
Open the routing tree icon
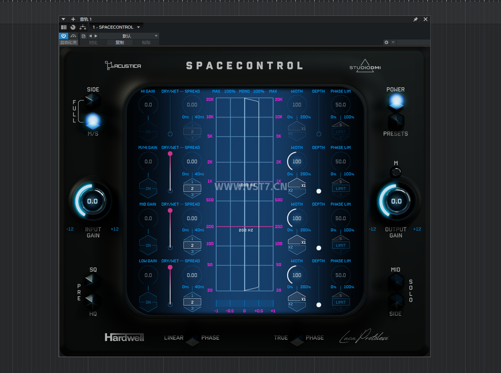[83, 27]
